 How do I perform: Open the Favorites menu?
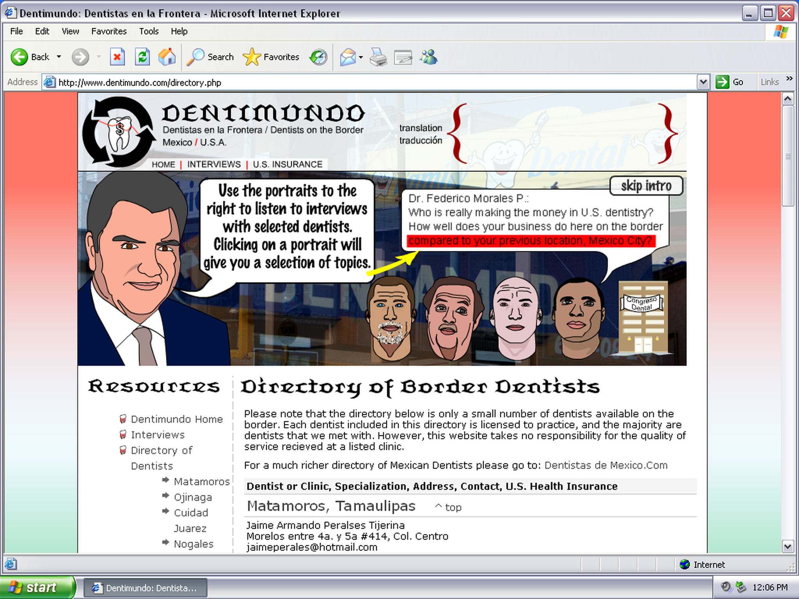109,31
